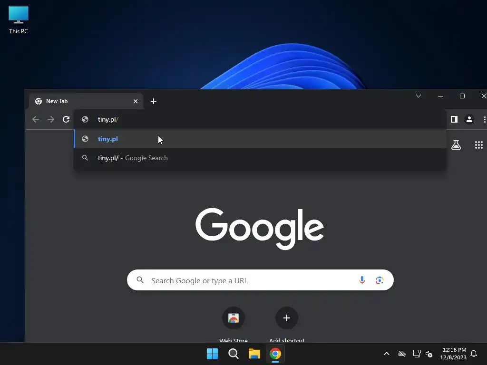
Task: Select the tiny.pl URL suggestion
Action: tap(260, 139)
